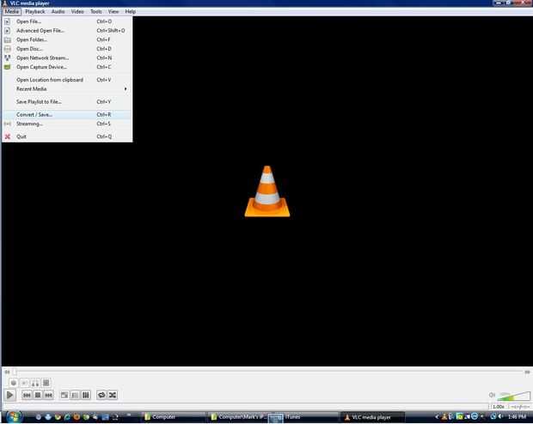Open extended settings equalizer button
533x424 pixels.
pos(86,395)
